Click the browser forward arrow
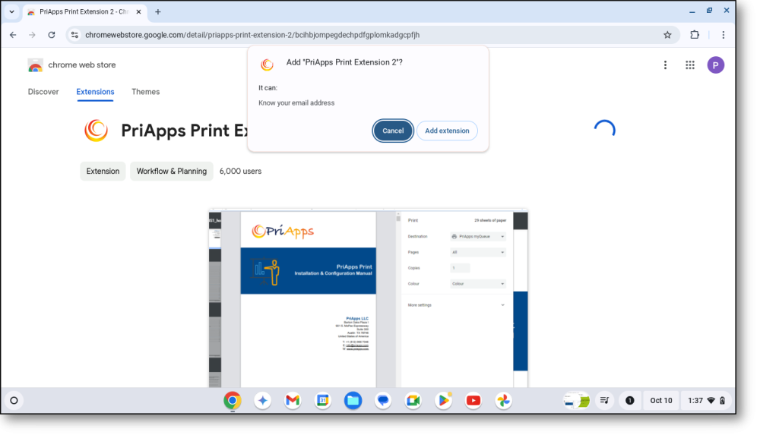This screenshot has width=760, height=438. coord(32,35)
